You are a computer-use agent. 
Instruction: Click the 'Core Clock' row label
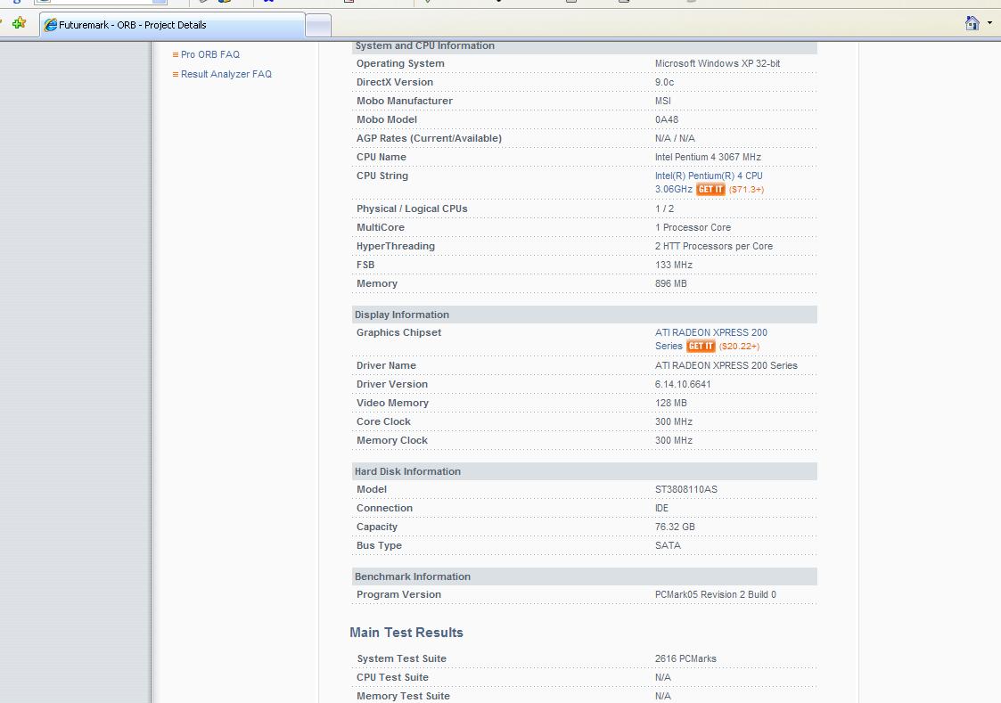(x=383, y=421)
